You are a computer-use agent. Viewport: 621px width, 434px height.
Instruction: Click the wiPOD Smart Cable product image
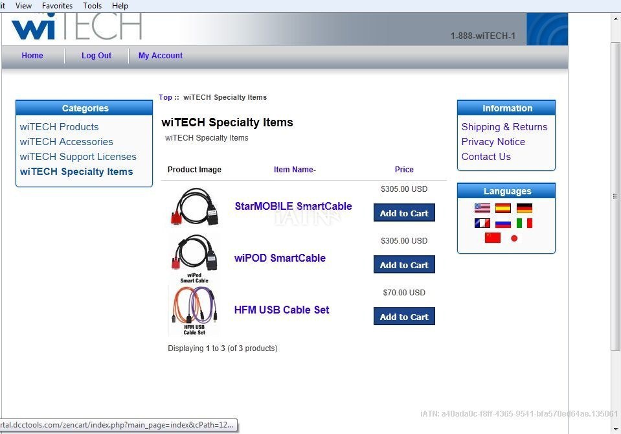(x=194, y=258)
